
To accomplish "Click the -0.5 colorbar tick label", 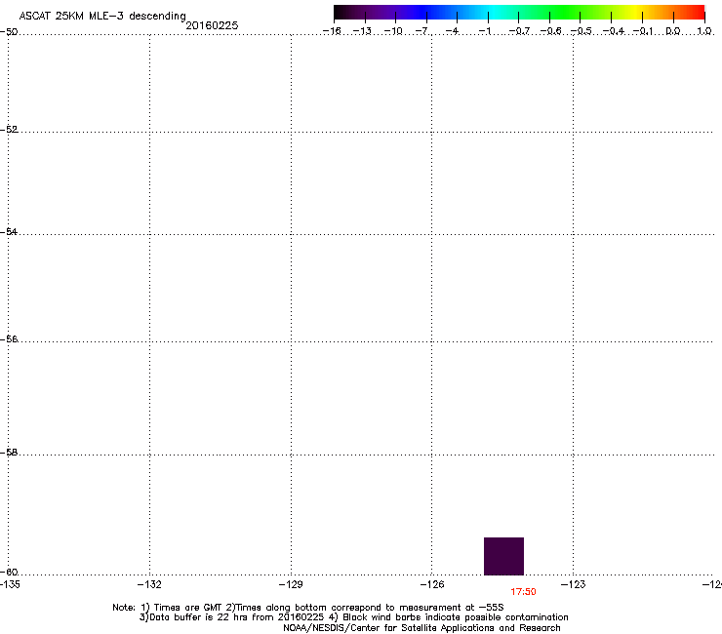I will 582,31.
